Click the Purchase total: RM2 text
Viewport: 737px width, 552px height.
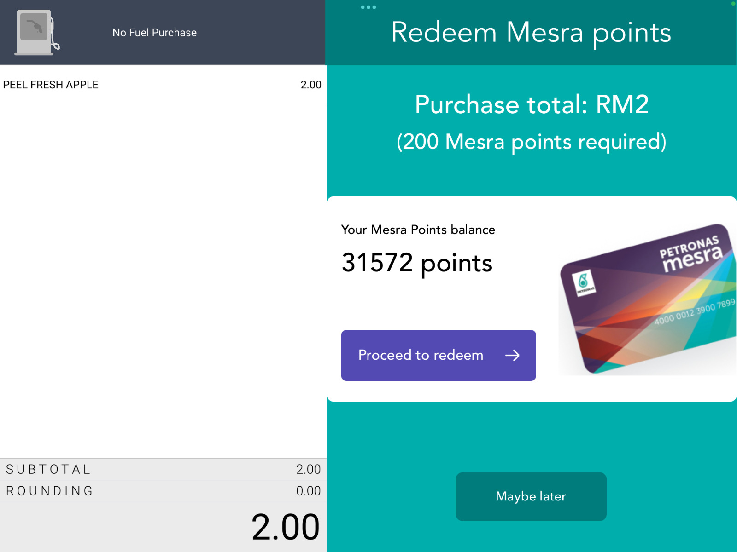point(532,105)
